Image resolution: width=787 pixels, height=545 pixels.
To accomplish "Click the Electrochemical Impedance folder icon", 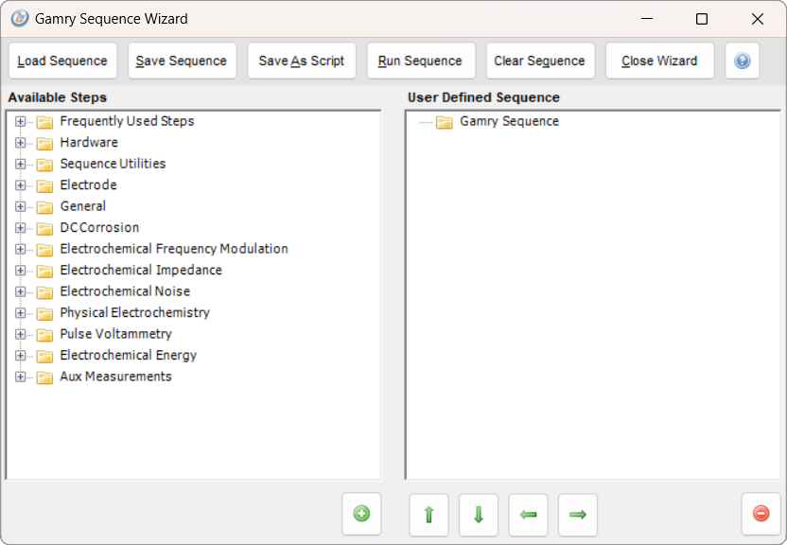I will click(44, 271).
